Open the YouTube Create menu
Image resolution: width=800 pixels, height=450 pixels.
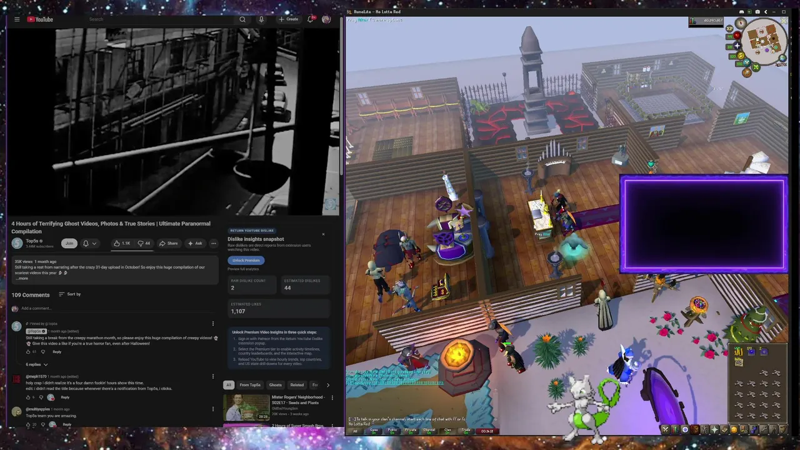point(289,19)
